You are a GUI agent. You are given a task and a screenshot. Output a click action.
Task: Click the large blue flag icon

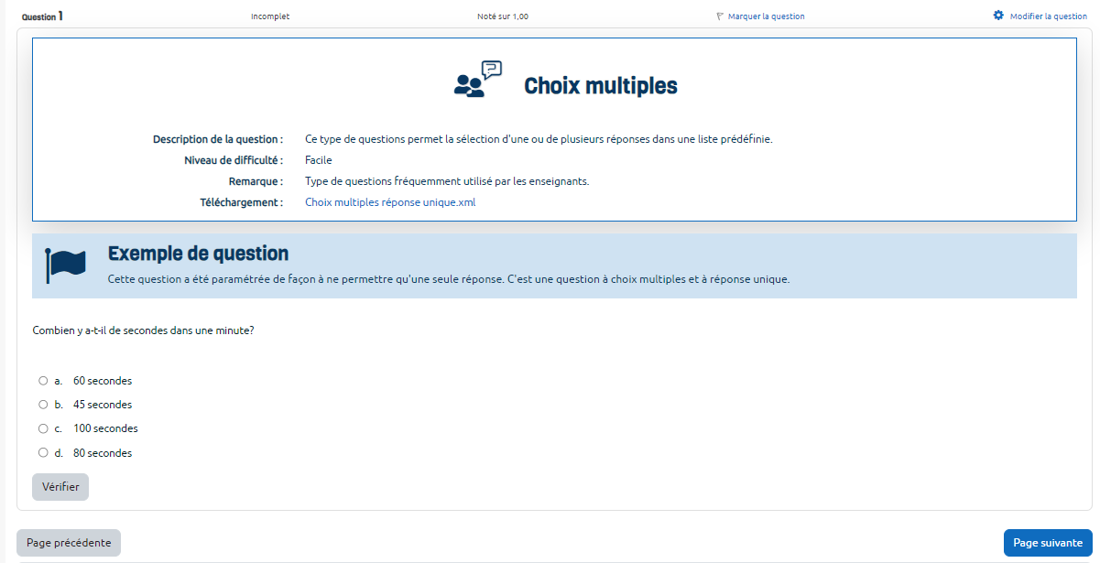65,265
